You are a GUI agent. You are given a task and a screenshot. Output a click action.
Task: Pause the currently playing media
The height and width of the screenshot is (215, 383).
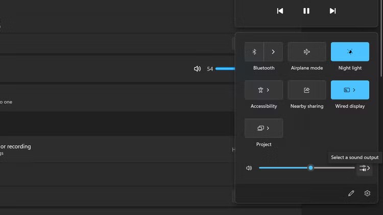(306, 11)
